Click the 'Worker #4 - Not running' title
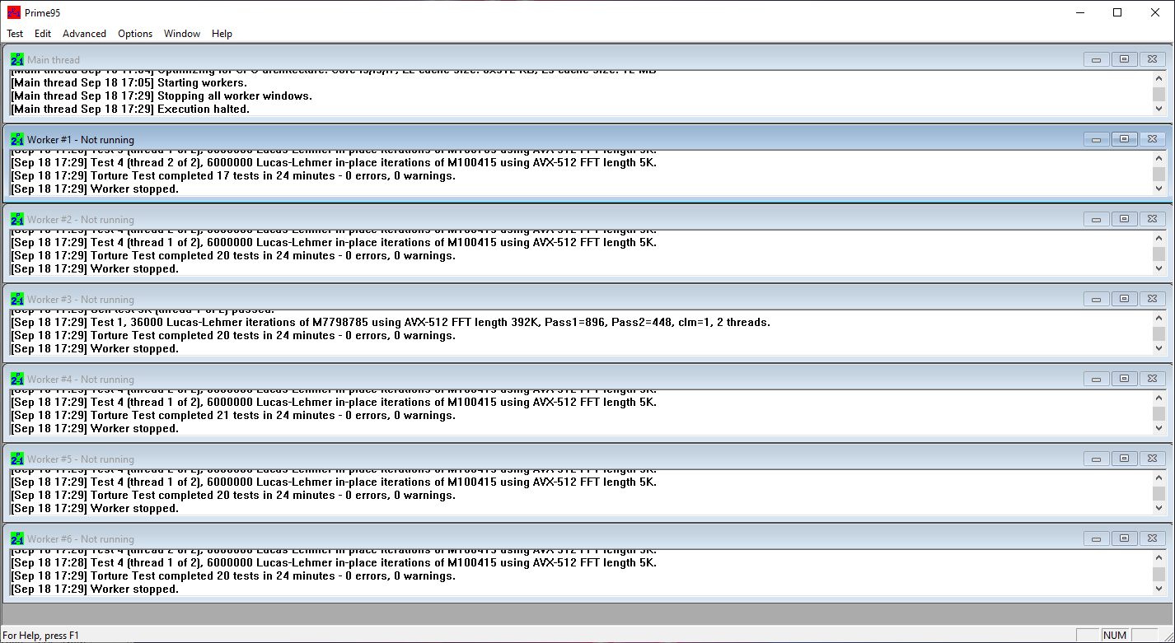Screen dimensions: 1175x643 [81, 380]
